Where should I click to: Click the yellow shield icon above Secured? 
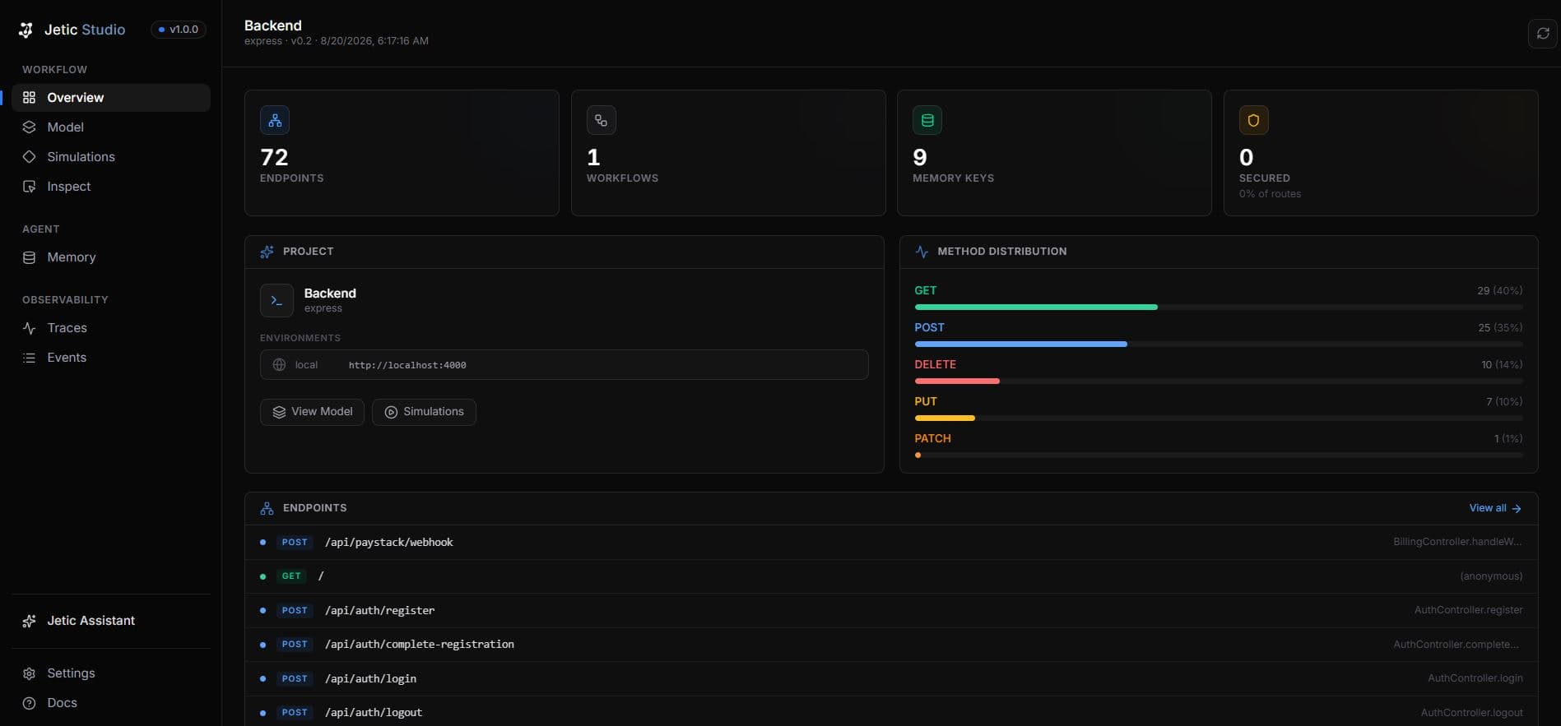click(1254, 120)
